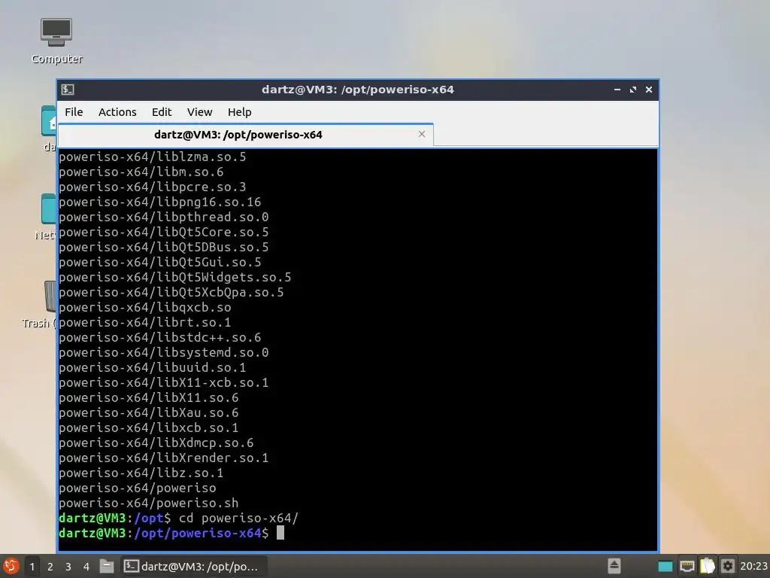Click the line 'poweriso-x64/libsystemd.so.0'
This screenshot has height=578, width=770.
(163, 353)
